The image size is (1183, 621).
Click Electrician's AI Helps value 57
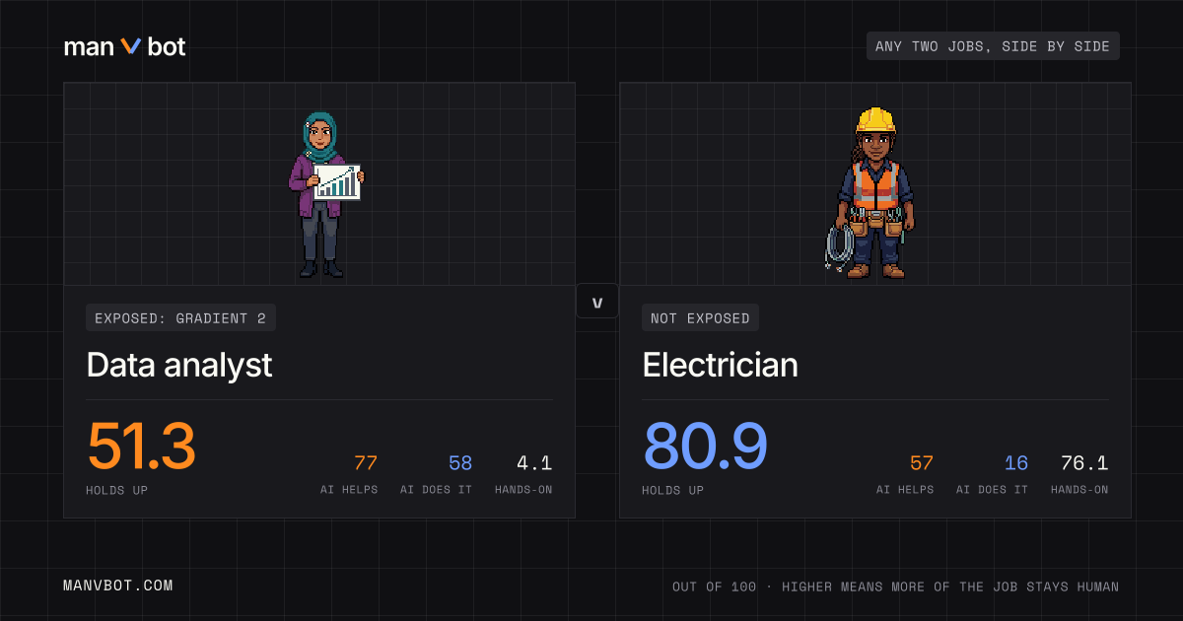[x=922, y=463]
